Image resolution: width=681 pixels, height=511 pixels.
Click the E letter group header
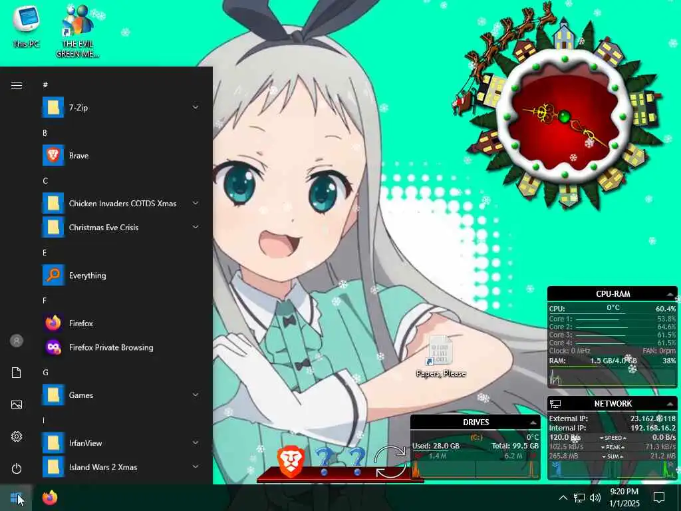coord(45,252)
